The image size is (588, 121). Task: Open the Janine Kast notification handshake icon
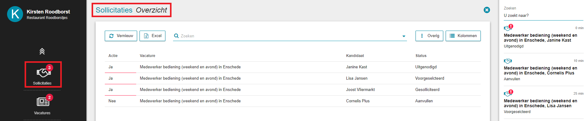508,28
